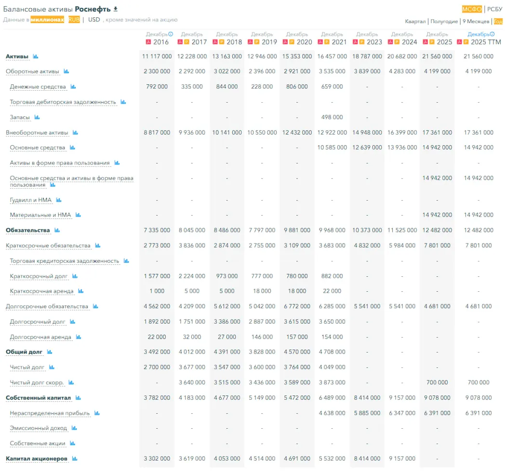Show chart for Собственные акции
This screenshot has height=475, width=506.
point(72,443)
